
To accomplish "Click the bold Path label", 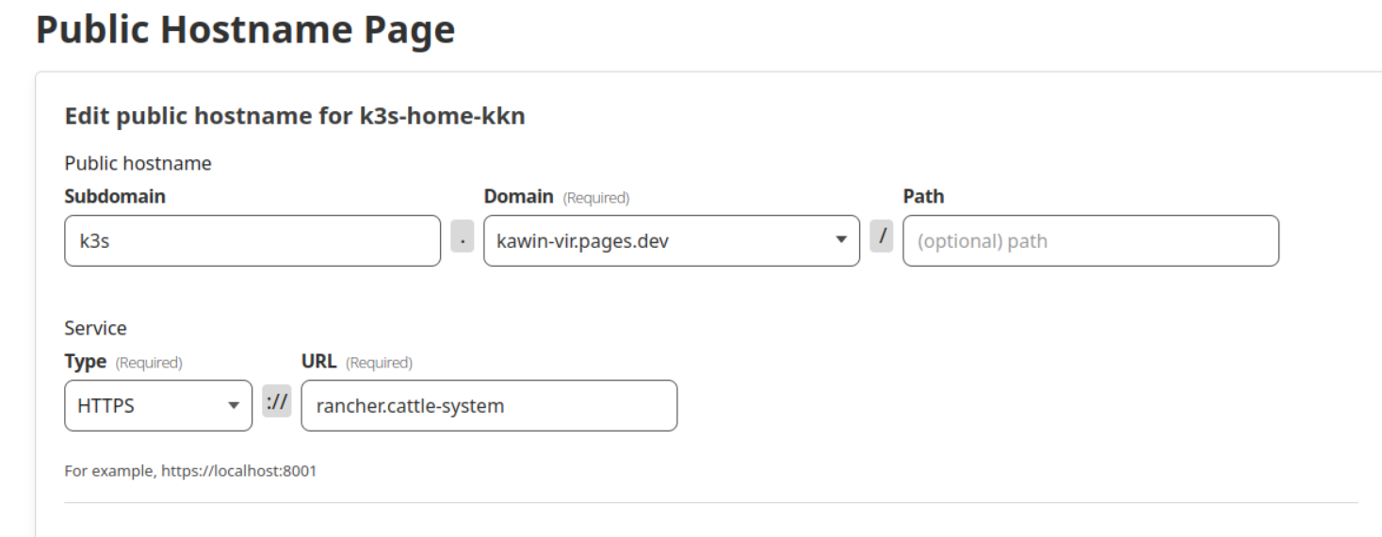I will [x=923, y=197].
